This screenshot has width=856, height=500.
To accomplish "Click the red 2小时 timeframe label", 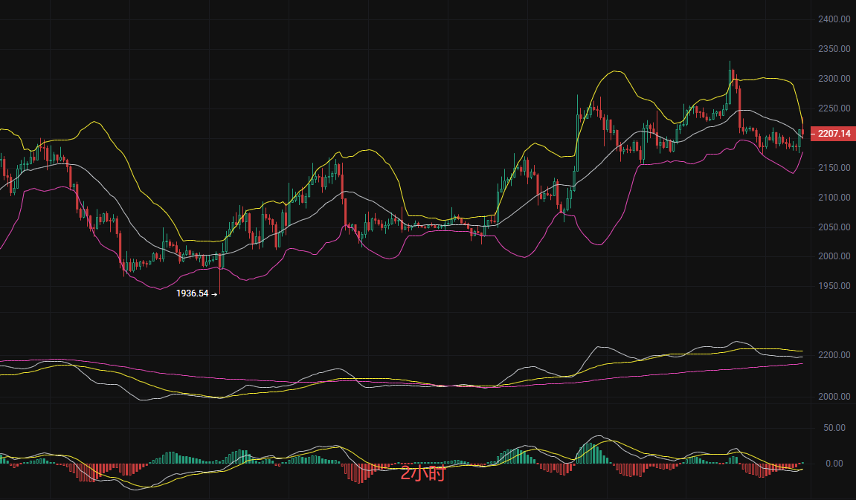I will 422,474.
